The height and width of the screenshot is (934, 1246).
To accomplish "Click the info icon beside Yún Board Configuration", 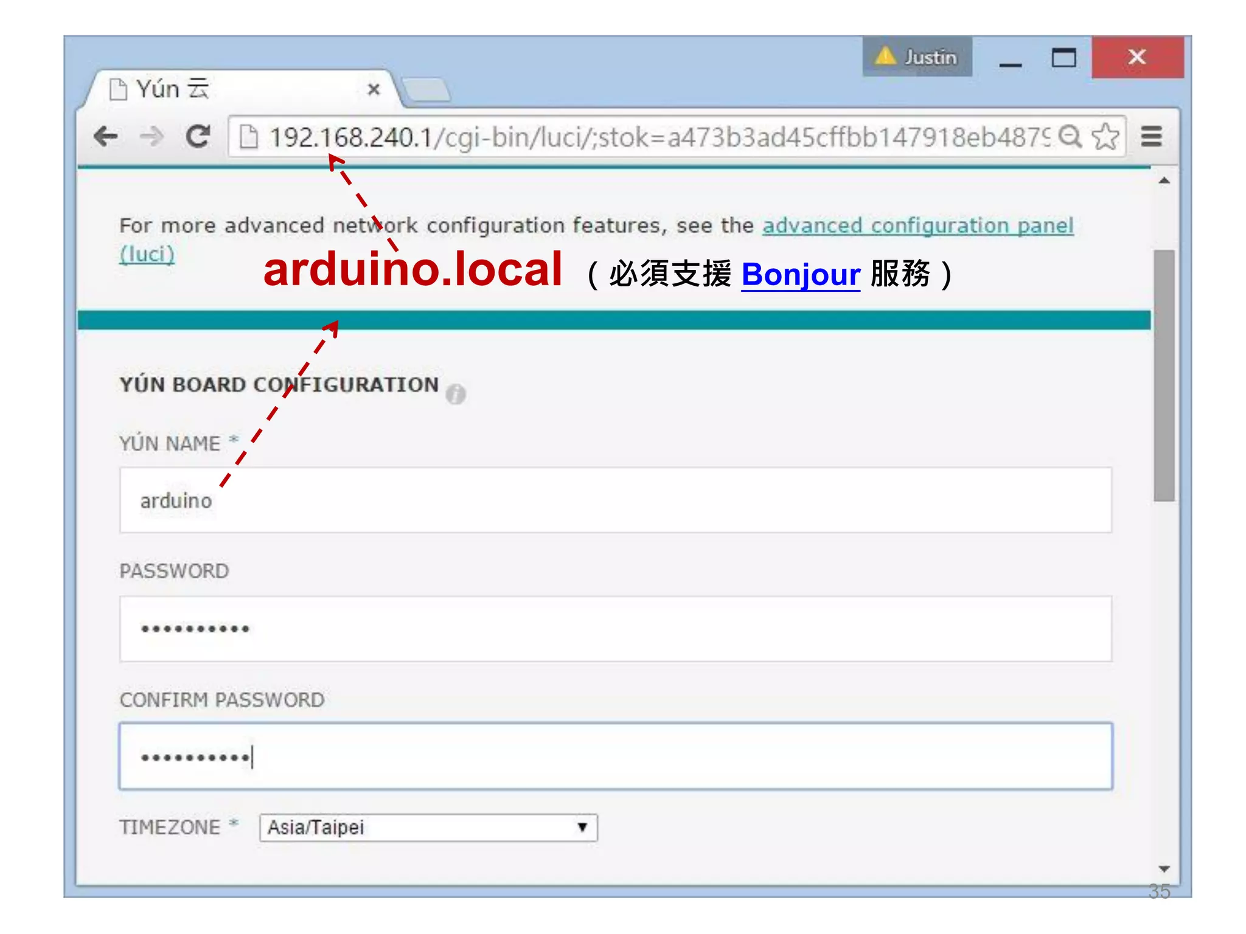I will click(456, 394).
